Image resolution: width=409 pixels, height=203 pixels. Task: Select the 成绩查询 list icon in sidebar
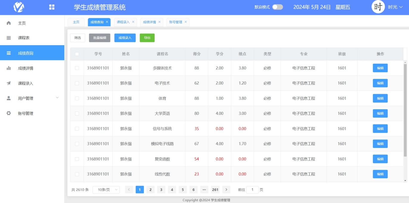(x=8, y=53)
